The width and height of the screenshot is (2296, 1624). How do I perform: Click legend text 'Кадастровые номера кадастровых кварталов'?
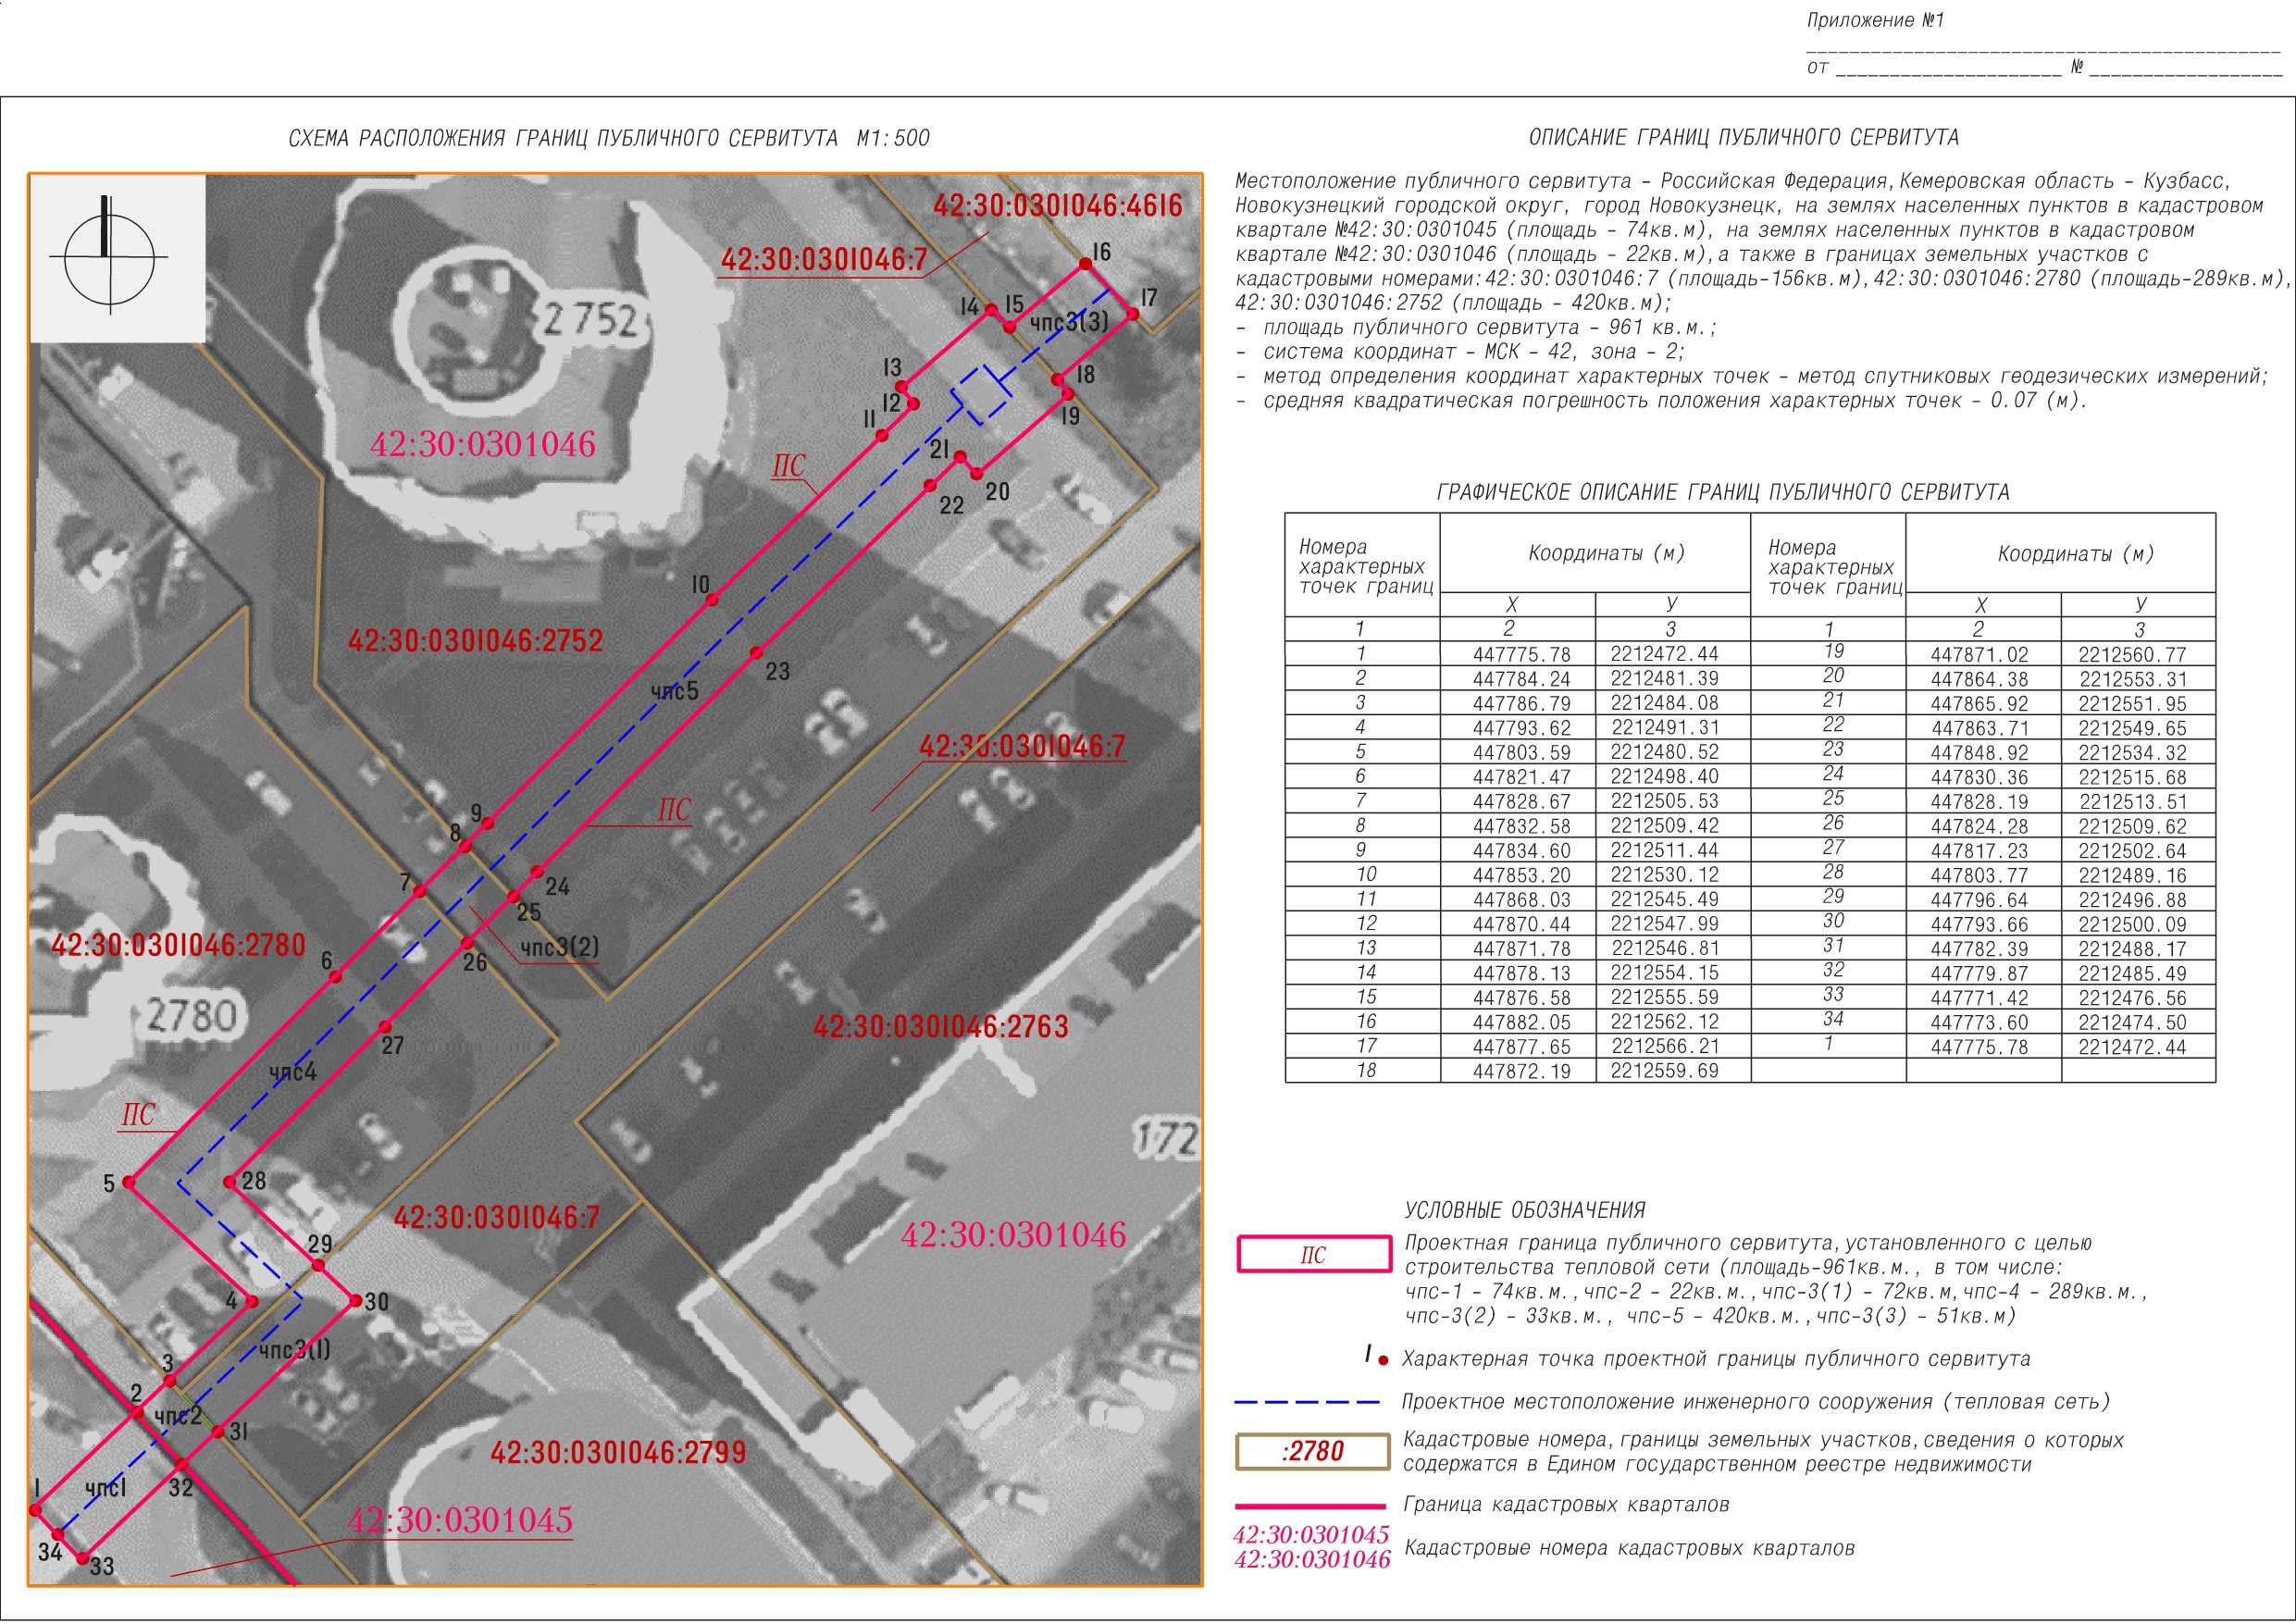tap(1629, 1549)
